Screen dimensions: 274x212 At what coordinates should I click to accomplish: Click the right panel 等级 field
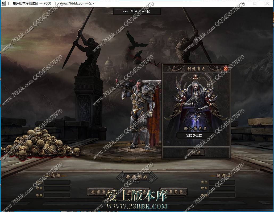click(222, 195)
